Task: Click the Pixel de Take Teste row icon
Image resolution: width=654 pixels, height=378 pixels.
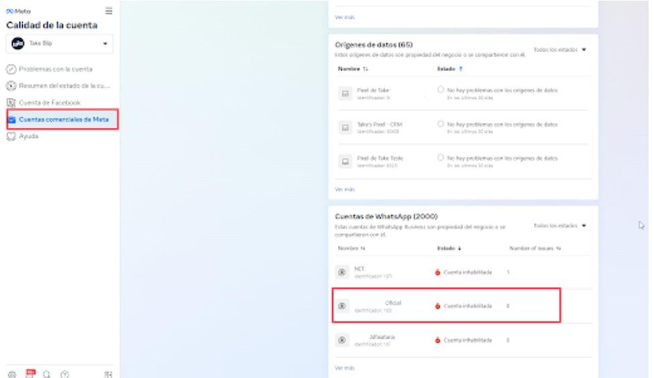Action: coord(345,161)
